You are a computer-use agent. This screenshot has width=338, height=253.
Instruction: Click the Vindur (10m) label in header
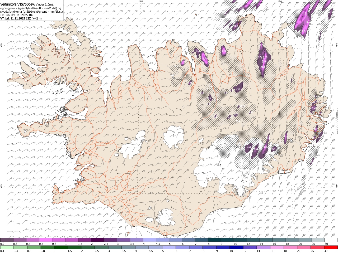(x=44, y=4)
